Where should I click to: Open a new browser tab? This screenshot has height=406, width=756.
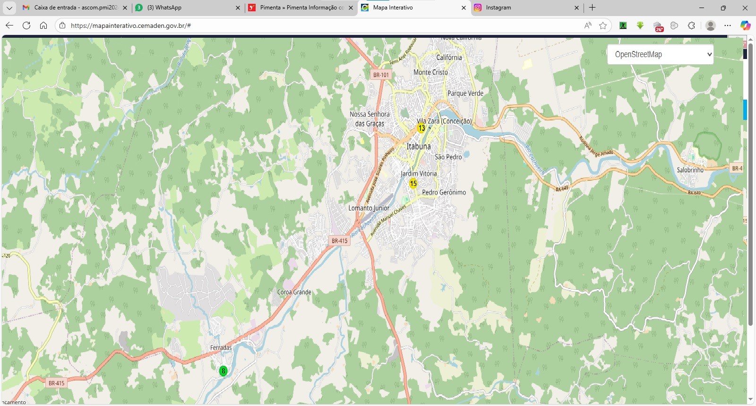pyautogui.click(x=592, y=8)
